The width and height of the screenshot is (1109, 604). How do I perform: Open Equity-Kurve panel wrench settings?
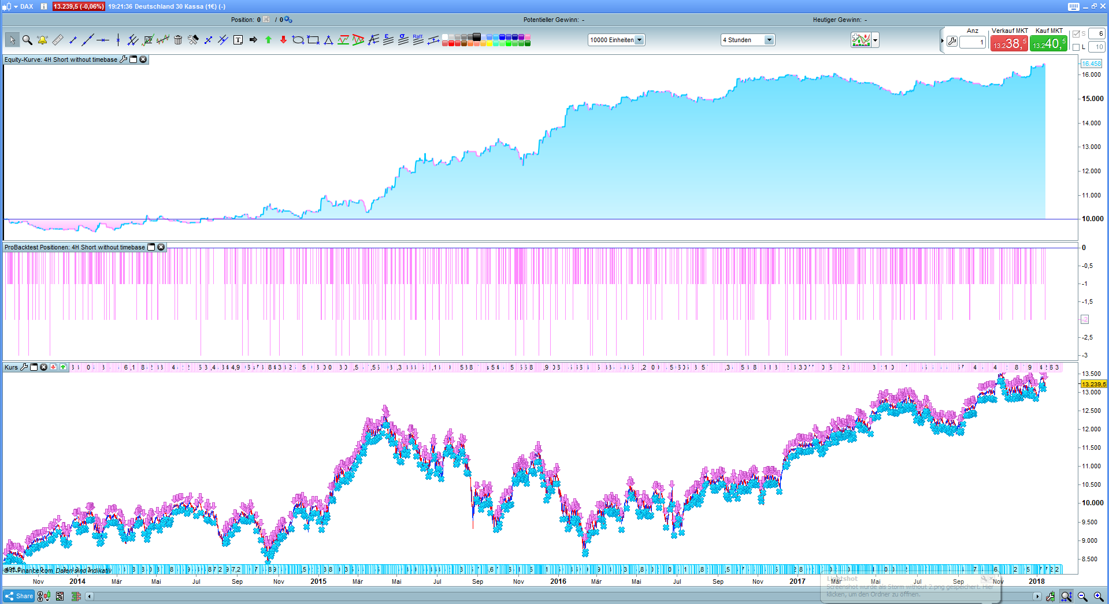pos(123,59)
